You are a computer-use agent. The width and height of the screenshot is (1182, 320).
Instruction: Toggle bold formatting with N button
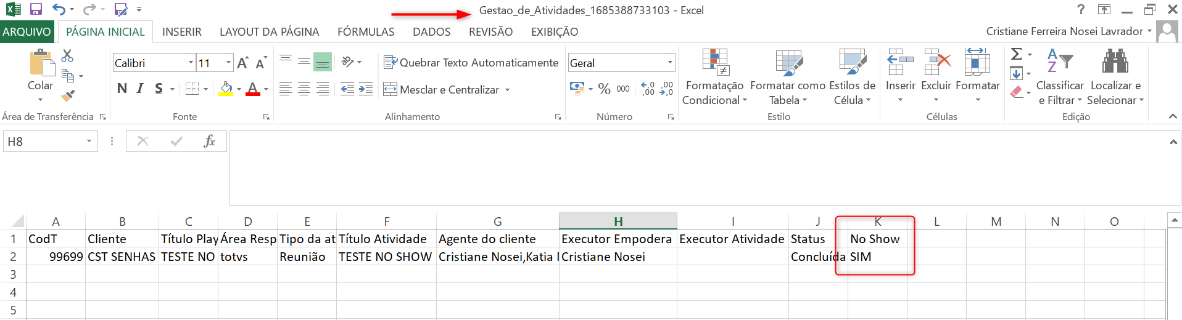[x=122, y=89]
